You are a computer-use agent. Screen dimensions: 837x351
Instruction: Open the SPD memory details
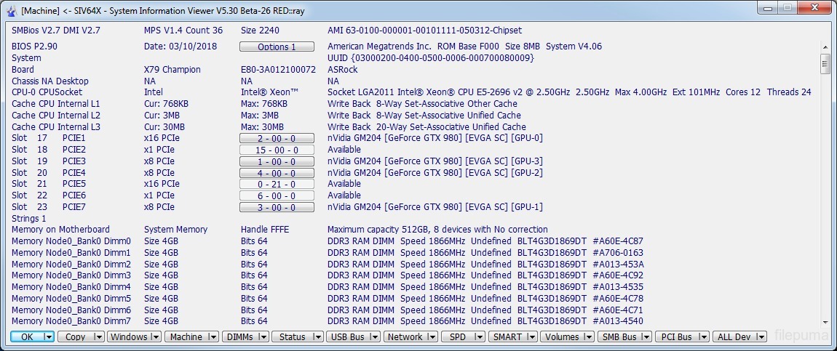point(458,337)
